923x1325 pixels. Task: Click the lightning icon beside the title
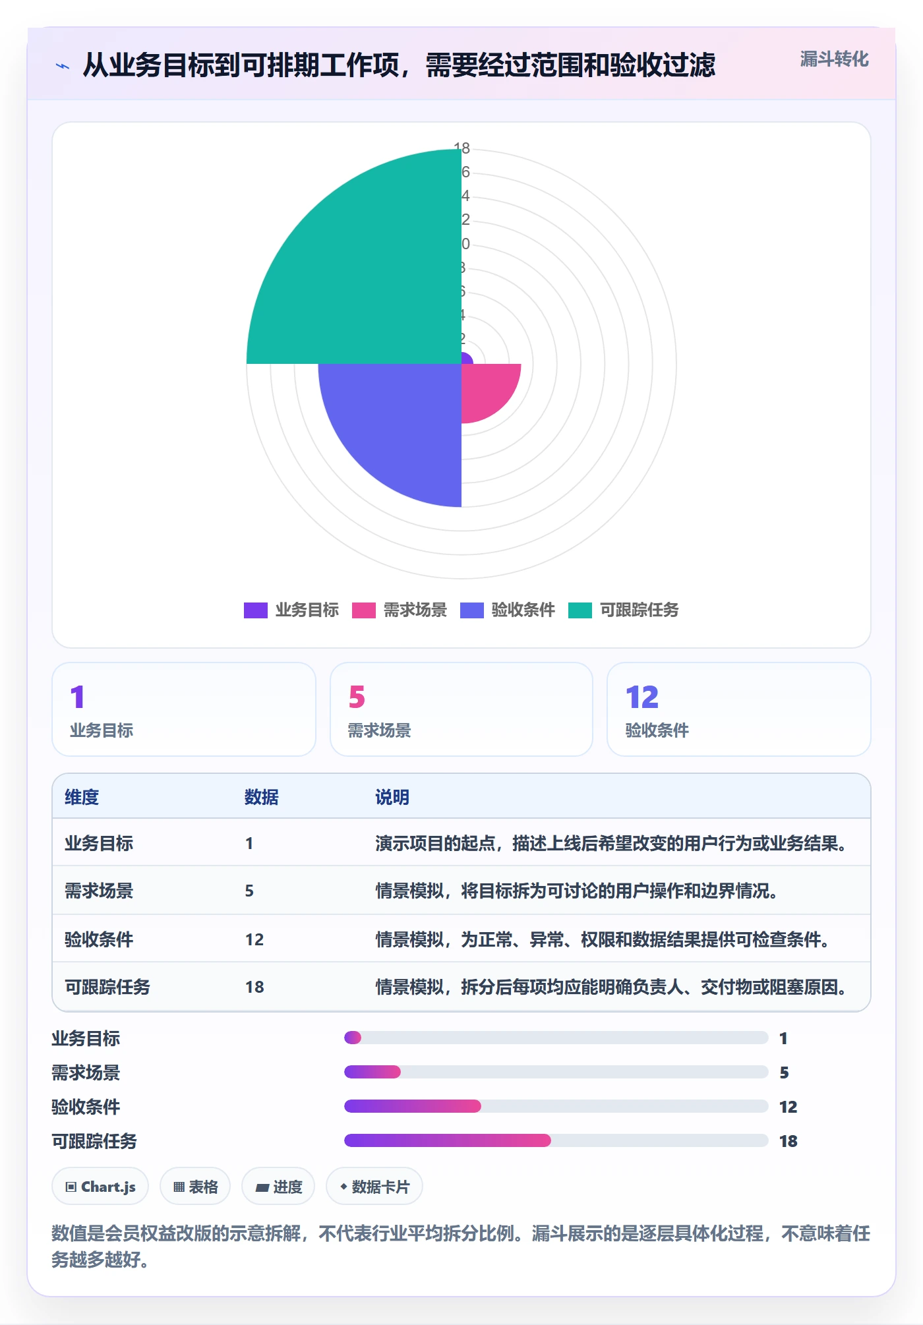point(63,66)
